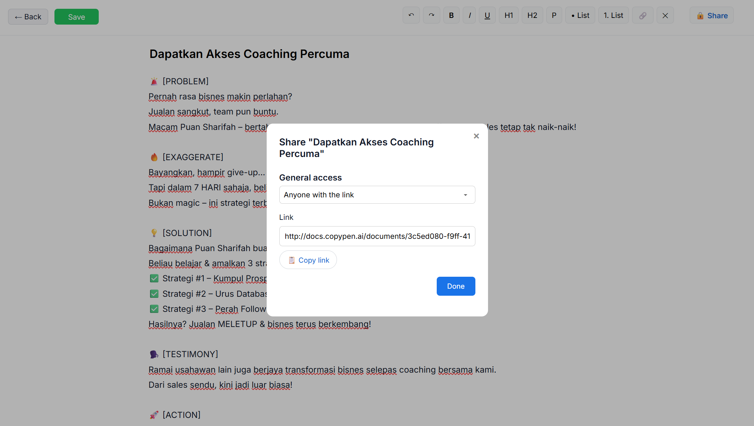Click the share link URL field
The width and height of the screenshot is (754, 426).
pyautogui.click(x=377, y=236)
